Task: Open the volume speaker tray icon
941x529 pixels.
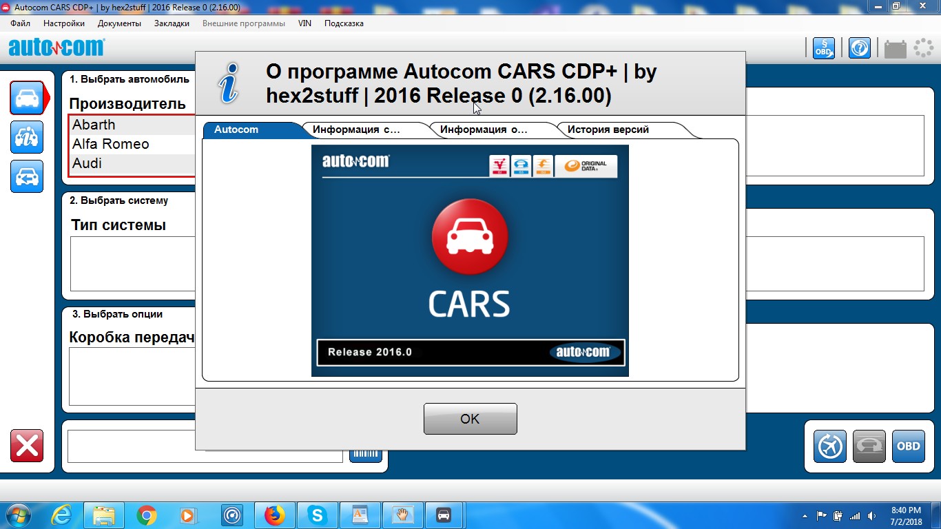Action: (871, 515)
